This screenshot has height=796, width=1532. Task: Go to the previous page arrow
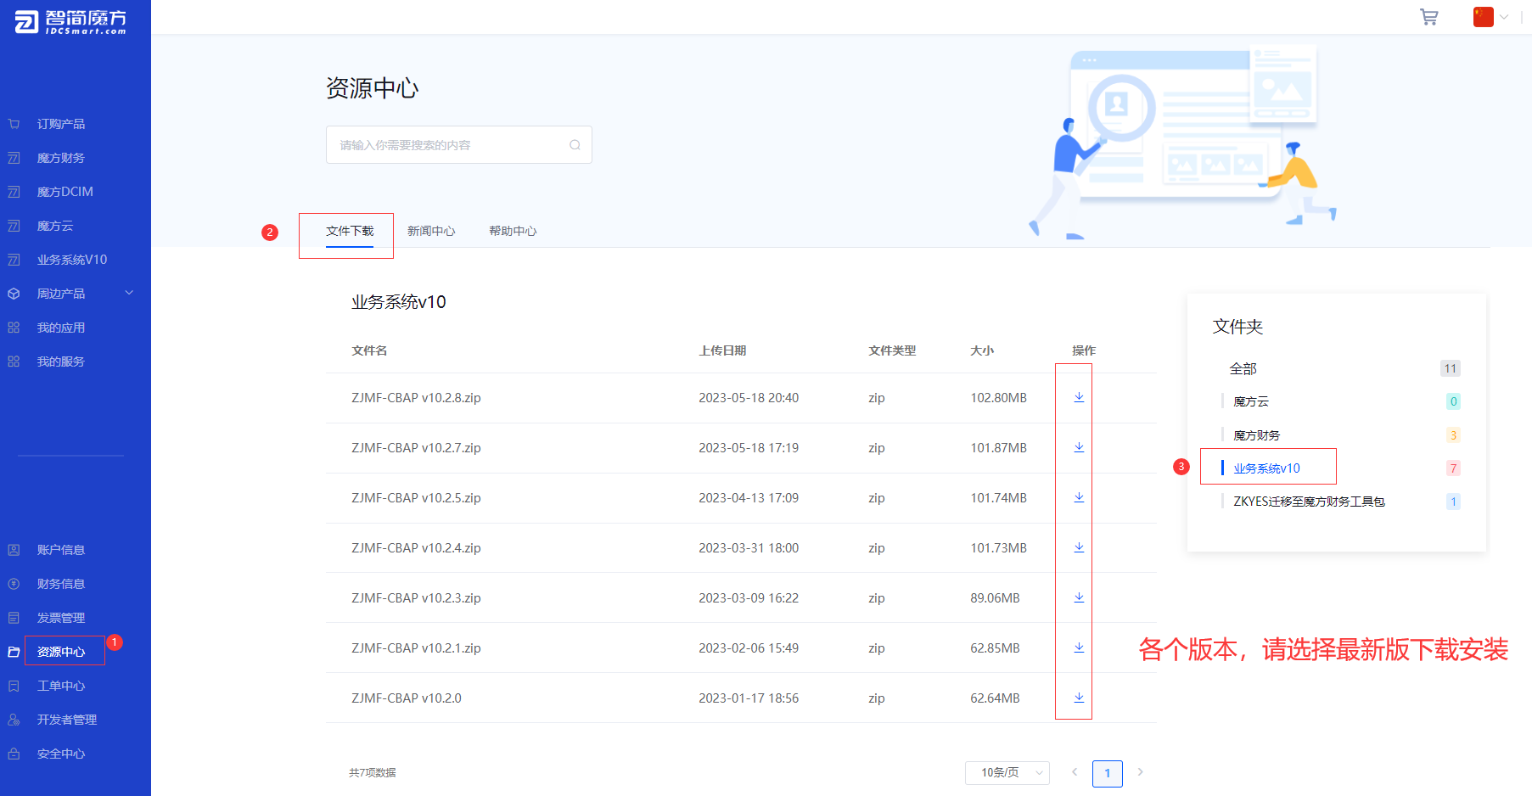pyautogui.click(x=1075, y=772)
